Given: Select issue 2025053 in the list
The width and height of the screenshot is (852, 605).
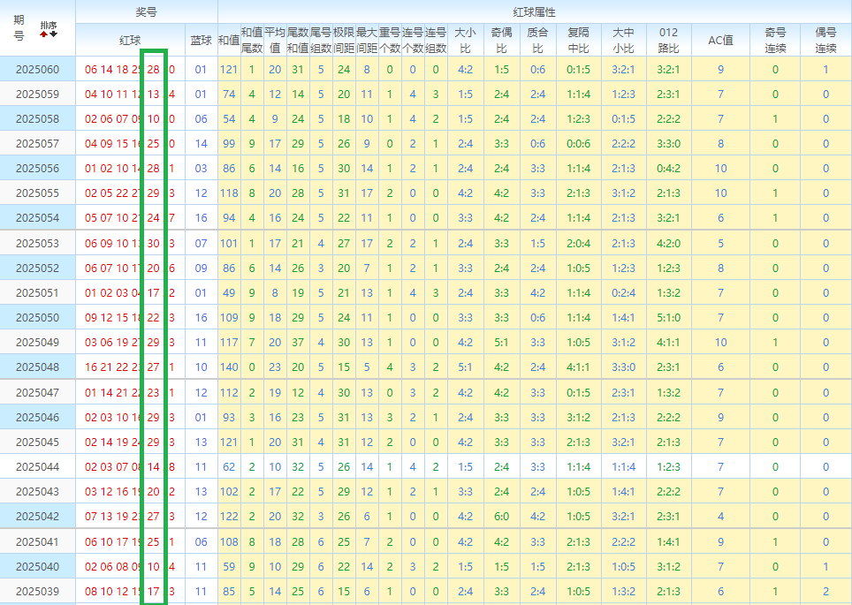Looking at the screenshot, I should [37, 243].
